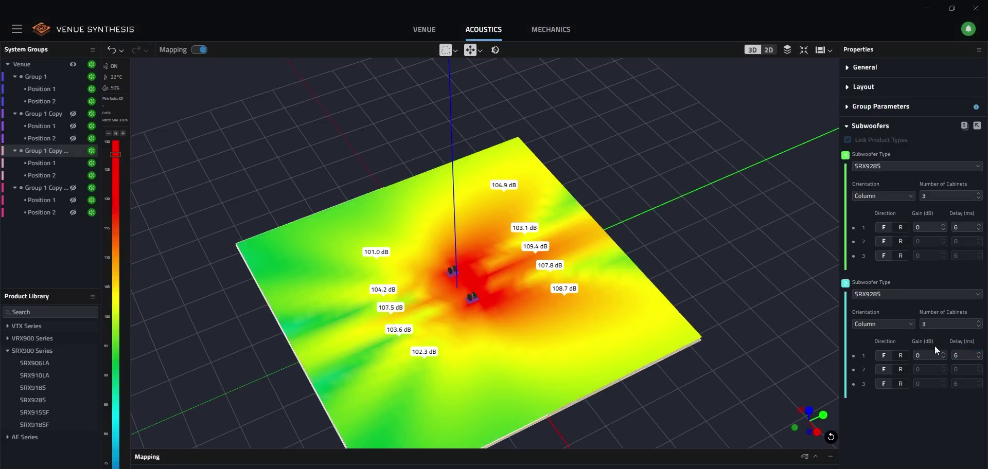Click the undo arrow icon
Screen dimensions: 988x469
pos(111,50)
